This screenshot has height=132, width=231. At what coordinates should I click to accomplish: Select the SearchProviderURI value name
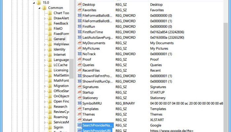(x=96, y=130)
